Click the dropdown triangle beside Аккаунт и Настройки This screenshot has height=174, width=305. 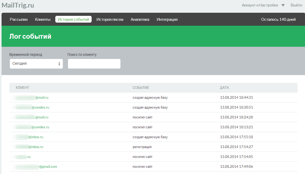coord(283,5)
